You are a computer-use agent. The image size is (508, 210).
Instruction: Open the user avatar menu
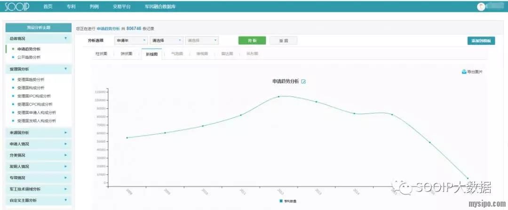pyautogui.click(x=481, y=7)
